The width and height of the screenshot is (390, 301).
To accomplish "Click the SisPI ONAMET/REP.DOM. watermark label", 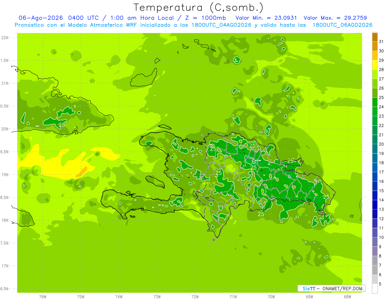I will pyautogui.click(x=331, y=288).
